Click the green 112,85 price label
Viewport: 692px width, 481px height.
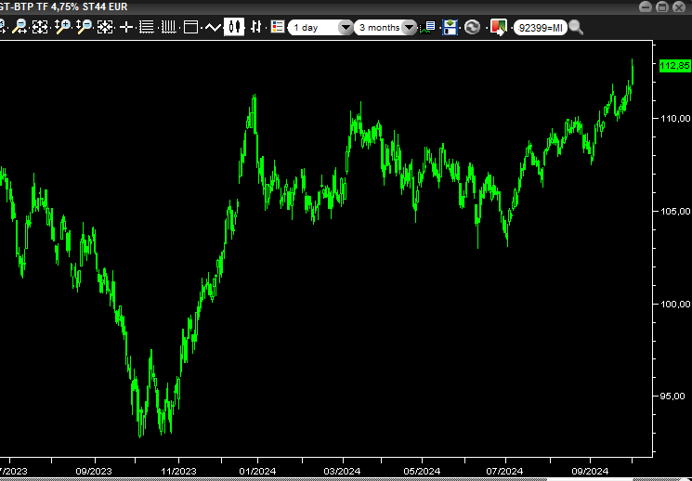(x=673, y=66)
